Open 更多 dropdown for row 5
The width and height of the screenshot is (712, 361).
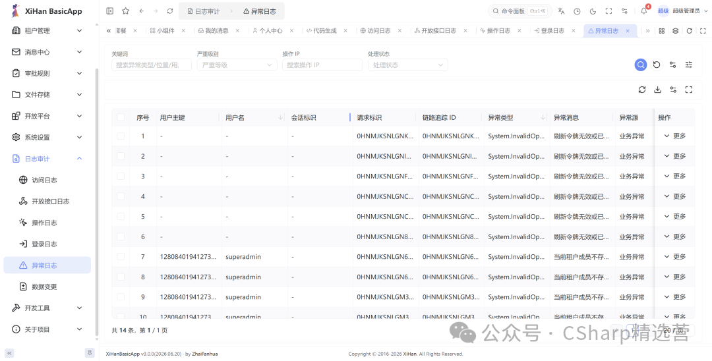pyautogui.click(x=675, y=216)
